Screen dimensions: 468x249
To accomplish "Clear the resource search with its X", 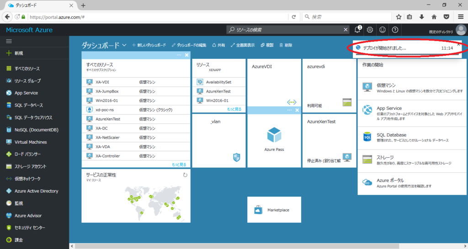I will coord(346,30).
